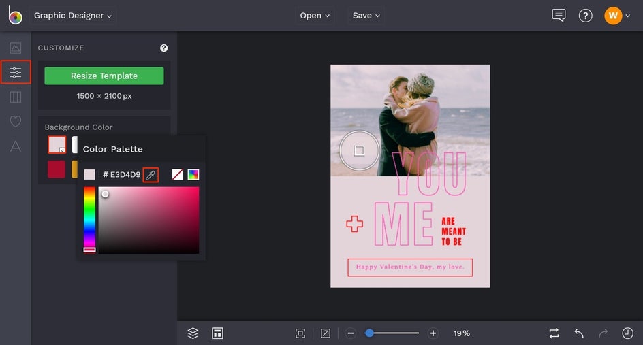Expand the account menu chevron
The height and width of the screenshot is (345, 643).
point(628,16)
